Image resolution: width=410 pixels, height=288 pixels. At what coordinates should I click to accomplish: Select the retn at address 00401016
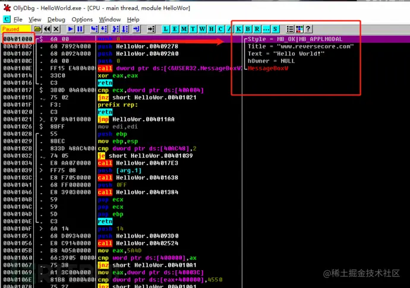click(x=105, y=83)
